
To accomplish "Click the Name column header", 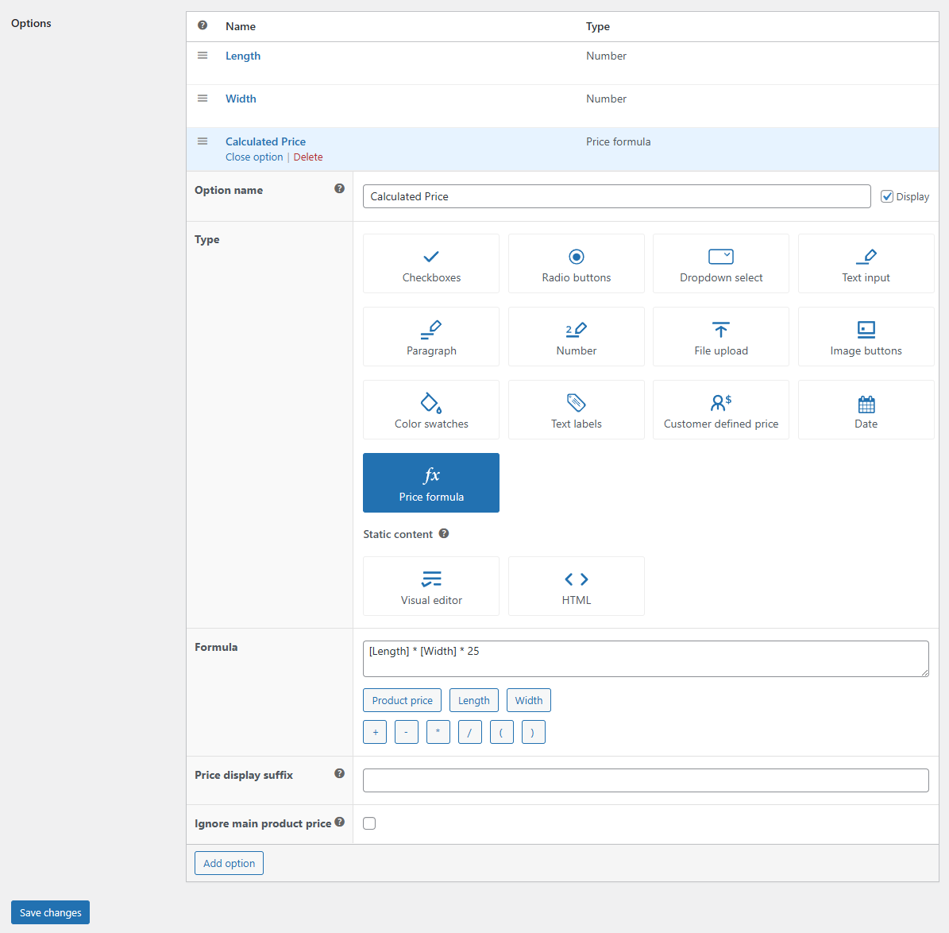I will tap(241, 27).
